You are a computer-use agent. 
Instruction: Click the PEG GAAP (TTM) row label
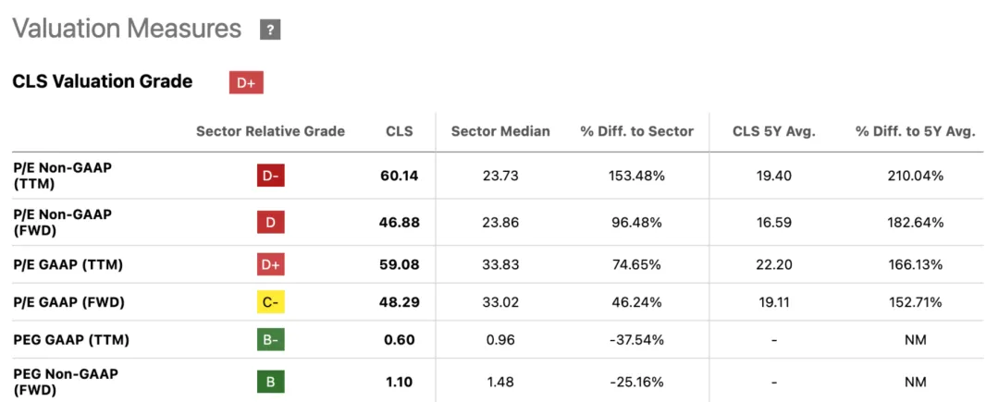click(71, 339)
